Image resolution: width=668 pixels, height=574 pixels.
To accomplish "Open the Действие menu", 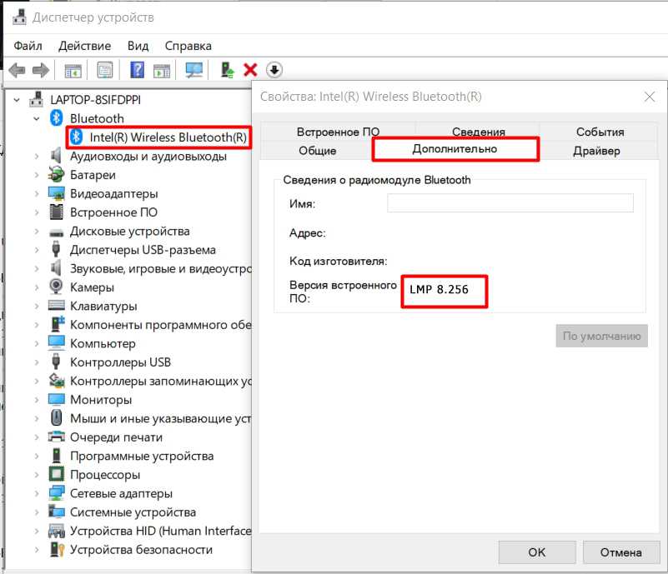I will click(85, 46).
